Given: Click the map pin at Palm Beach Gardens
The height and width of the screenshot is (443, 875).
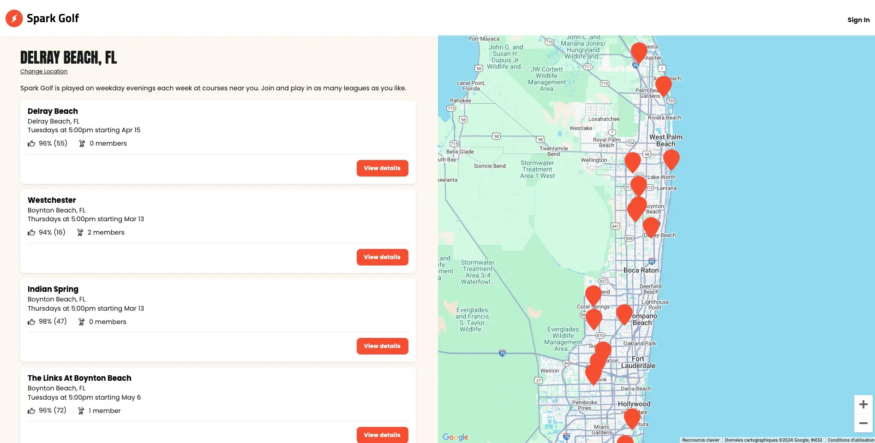Looking at the screenshot, I should point(664,86).
